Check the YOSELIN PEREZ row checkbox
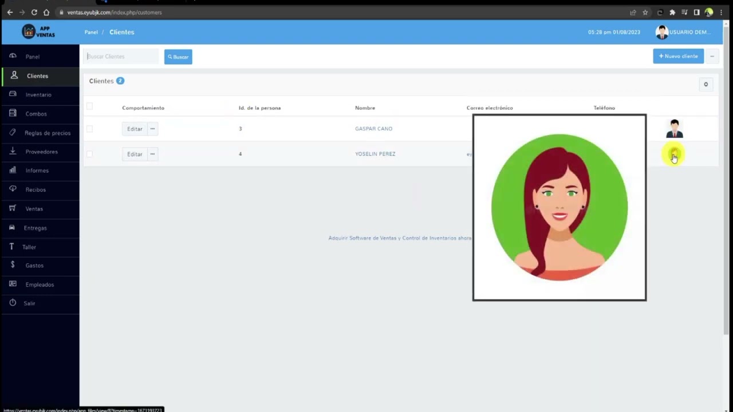Screen dimensions: 733x412 pos(89,154)
